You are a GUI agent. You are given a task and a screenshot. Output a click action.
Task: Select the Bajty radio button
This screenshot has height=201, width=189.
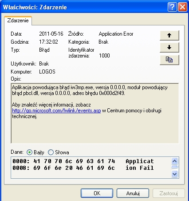pos(29,152)
